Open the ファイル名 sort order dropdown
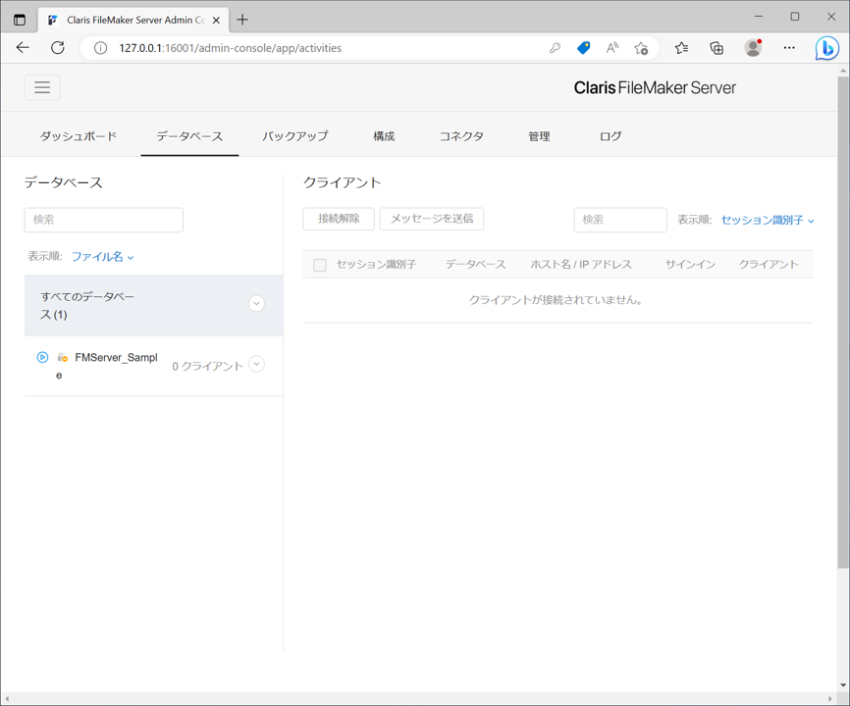This screenshot has width=850, height=706. 102,257
